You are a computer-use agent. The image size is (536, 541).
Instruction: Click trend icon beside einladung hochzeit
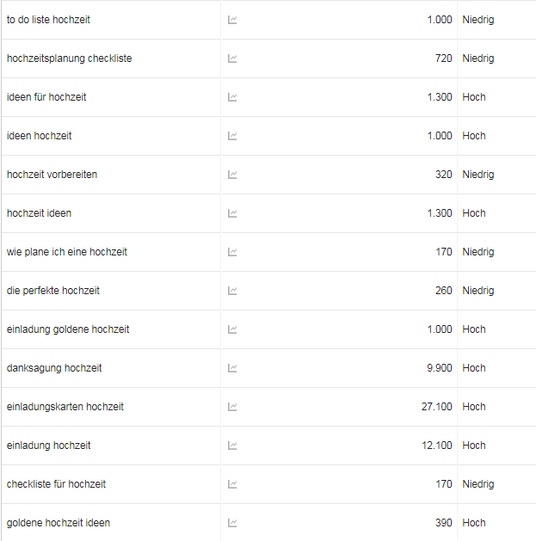(x=232, y=445)
